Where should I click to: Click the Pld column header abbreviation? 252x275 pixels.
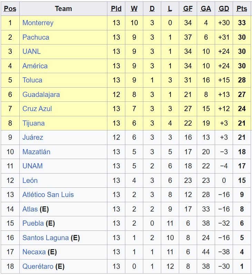coord(116,9)
